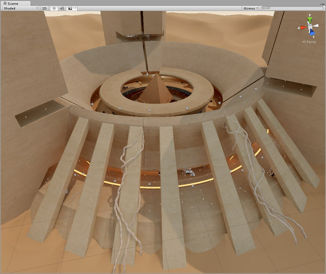Toggle 2D view mode
This screenshot has height=274, width=326.
44,8
